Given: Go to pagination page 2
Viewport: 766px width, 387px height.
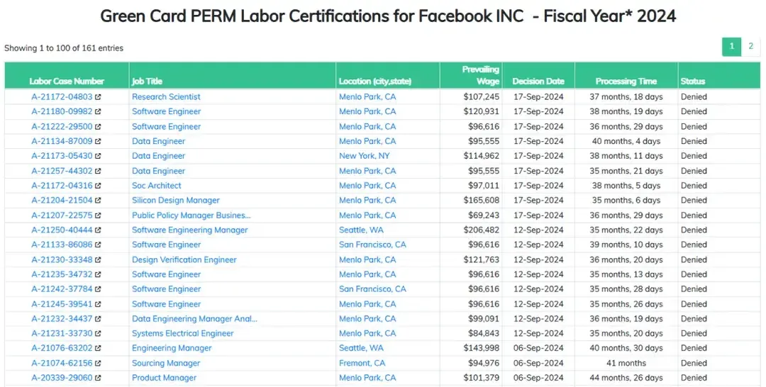Looking at the screenshot, I should click(751, 47).
